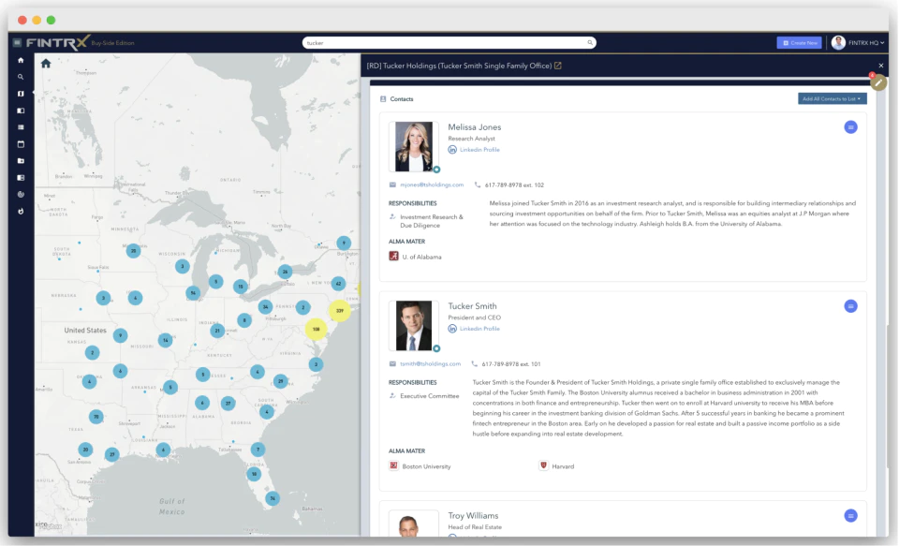Close the Tucker Holdings detail panel

click(x=880, y=66)
